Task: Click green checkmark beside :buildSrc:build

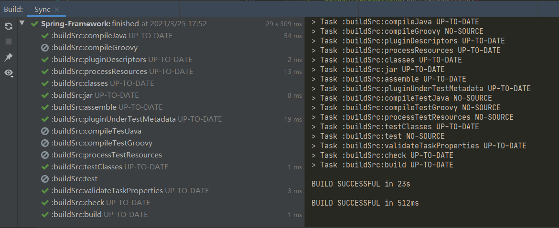Action: 45,215
